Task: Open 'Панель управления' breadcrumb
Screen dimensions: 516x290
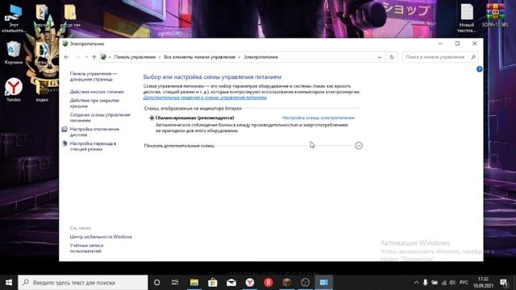Action: point(135,57)
